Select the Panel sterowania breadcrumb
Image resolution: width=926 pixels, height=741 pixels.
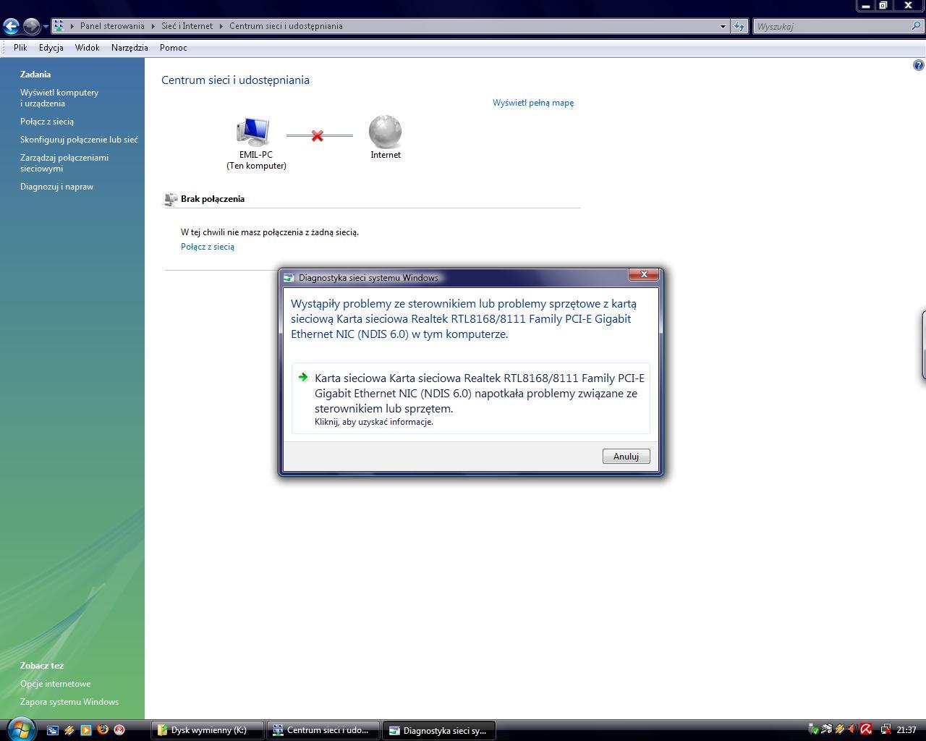click(112, 26)
